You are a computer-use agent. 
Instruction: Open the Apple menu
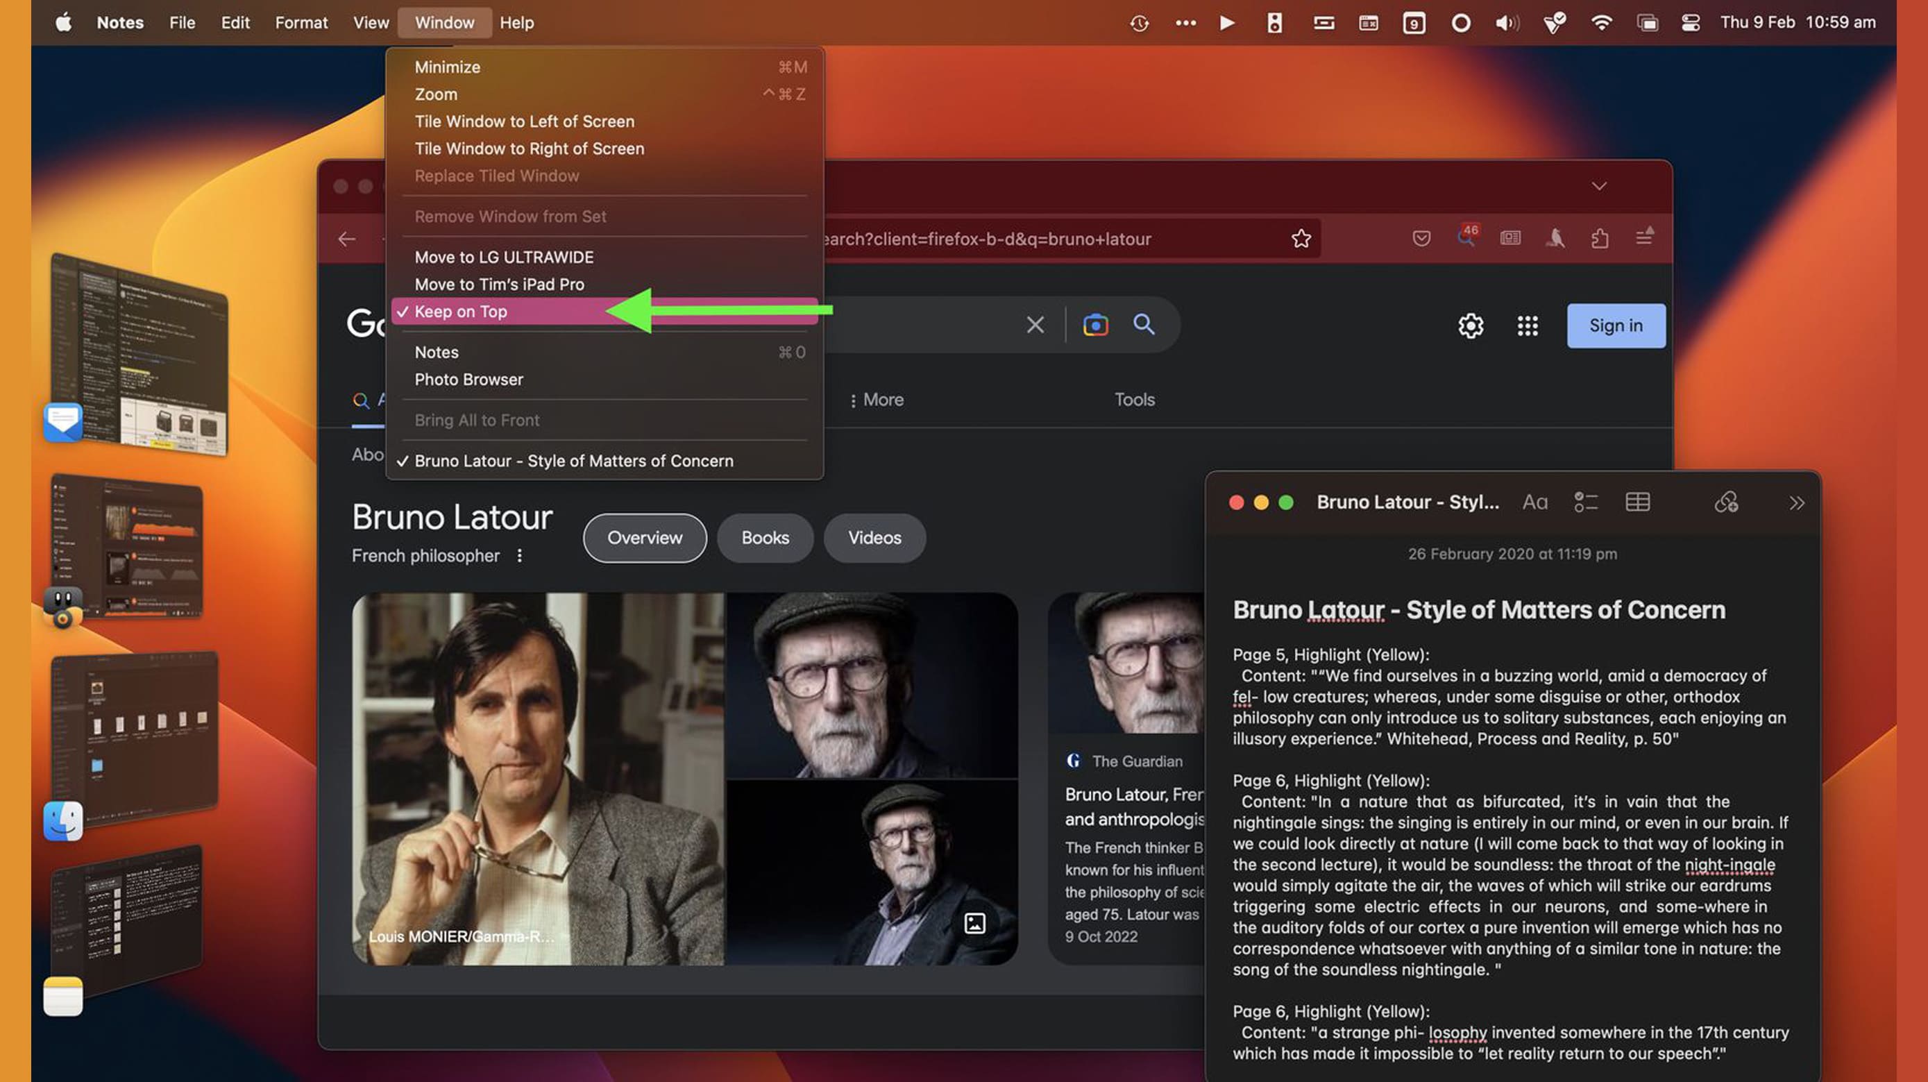[x=64, y=22]
